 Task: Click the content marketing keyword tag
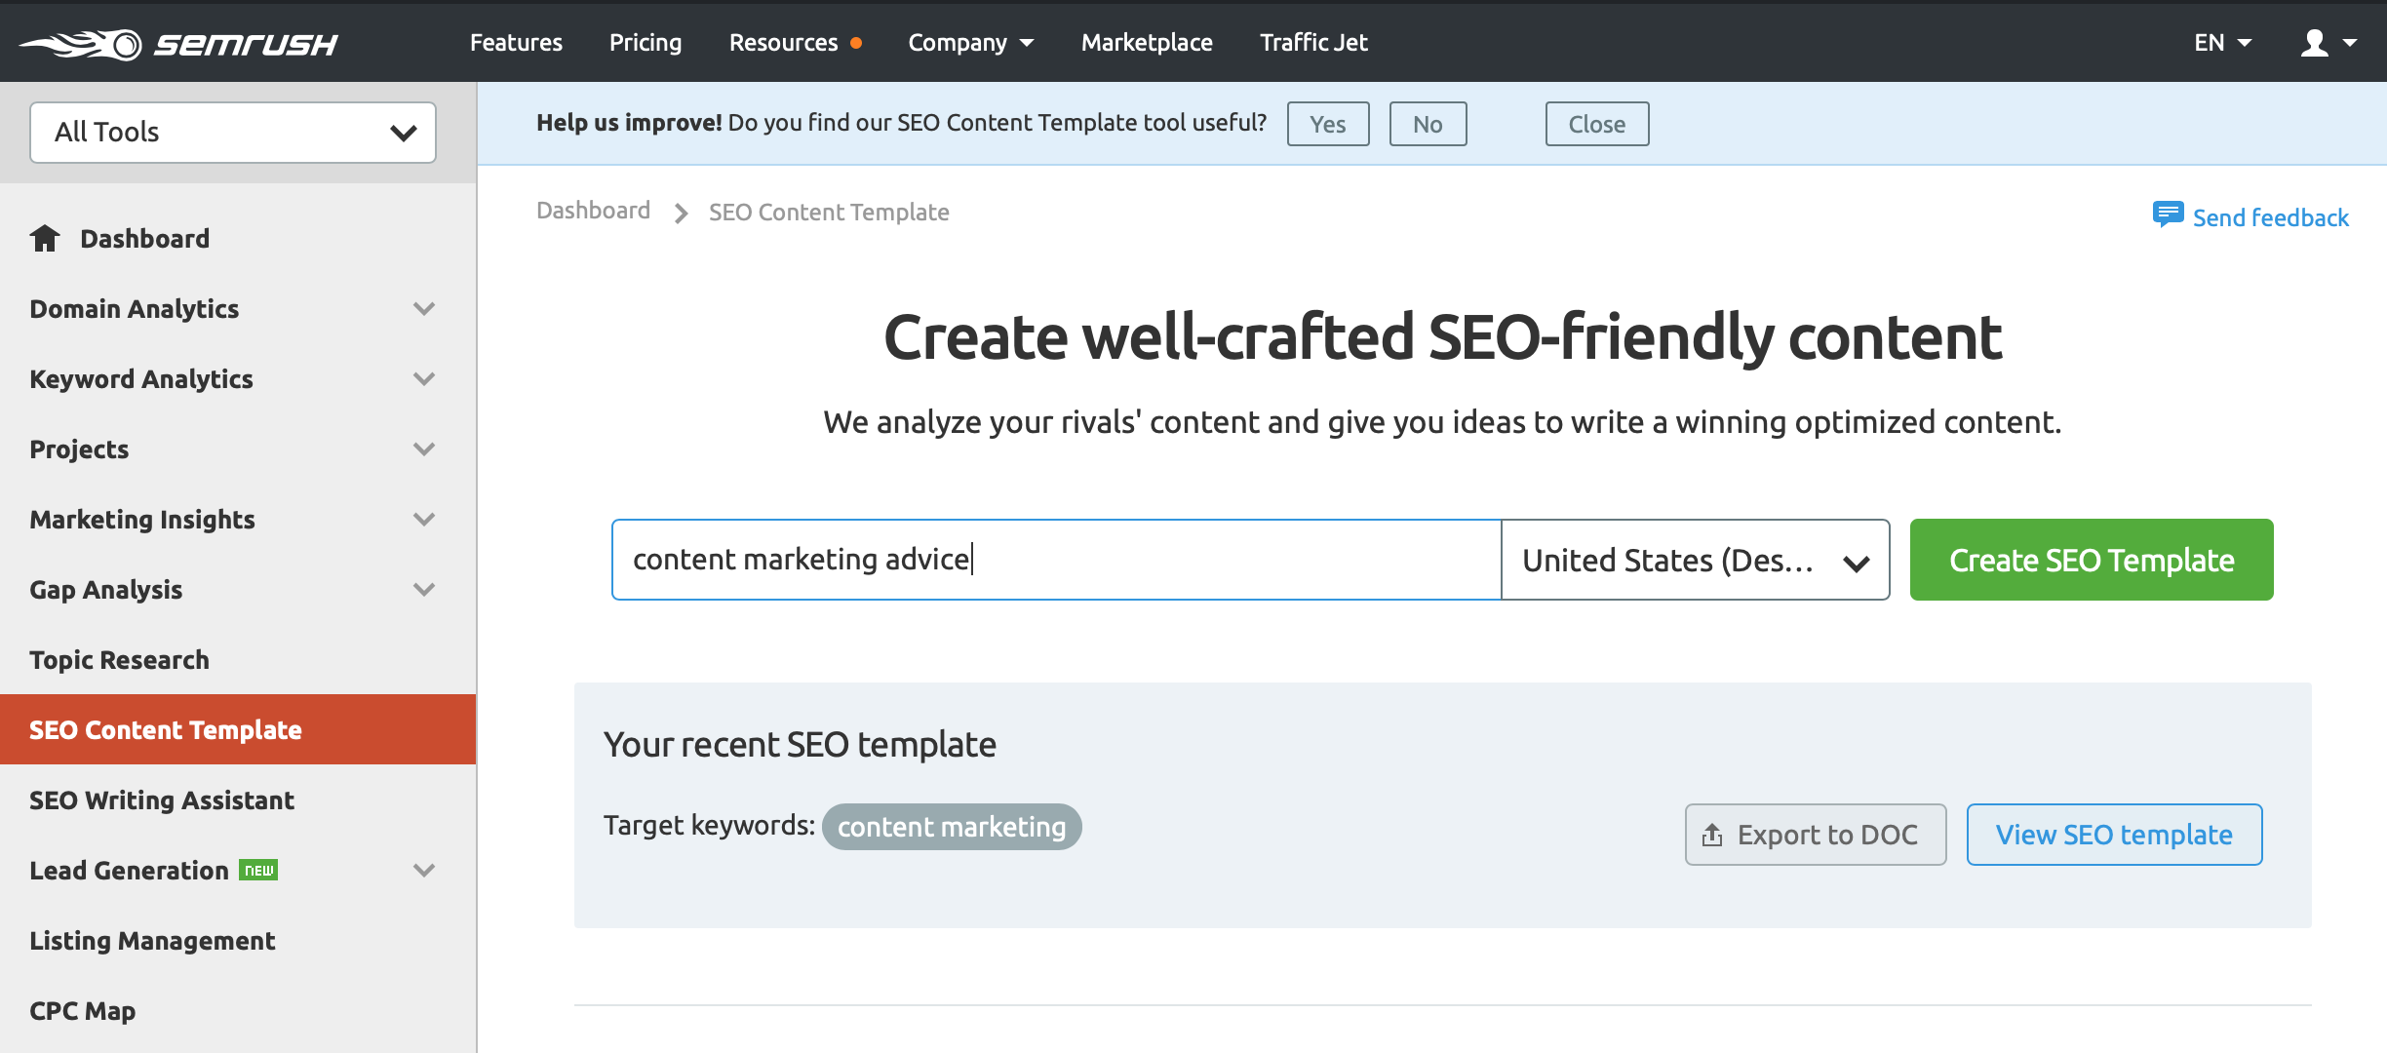coord(951,826)
